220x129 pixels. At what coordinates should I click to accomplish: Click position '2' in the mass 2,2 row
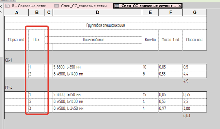click(37, 102)
